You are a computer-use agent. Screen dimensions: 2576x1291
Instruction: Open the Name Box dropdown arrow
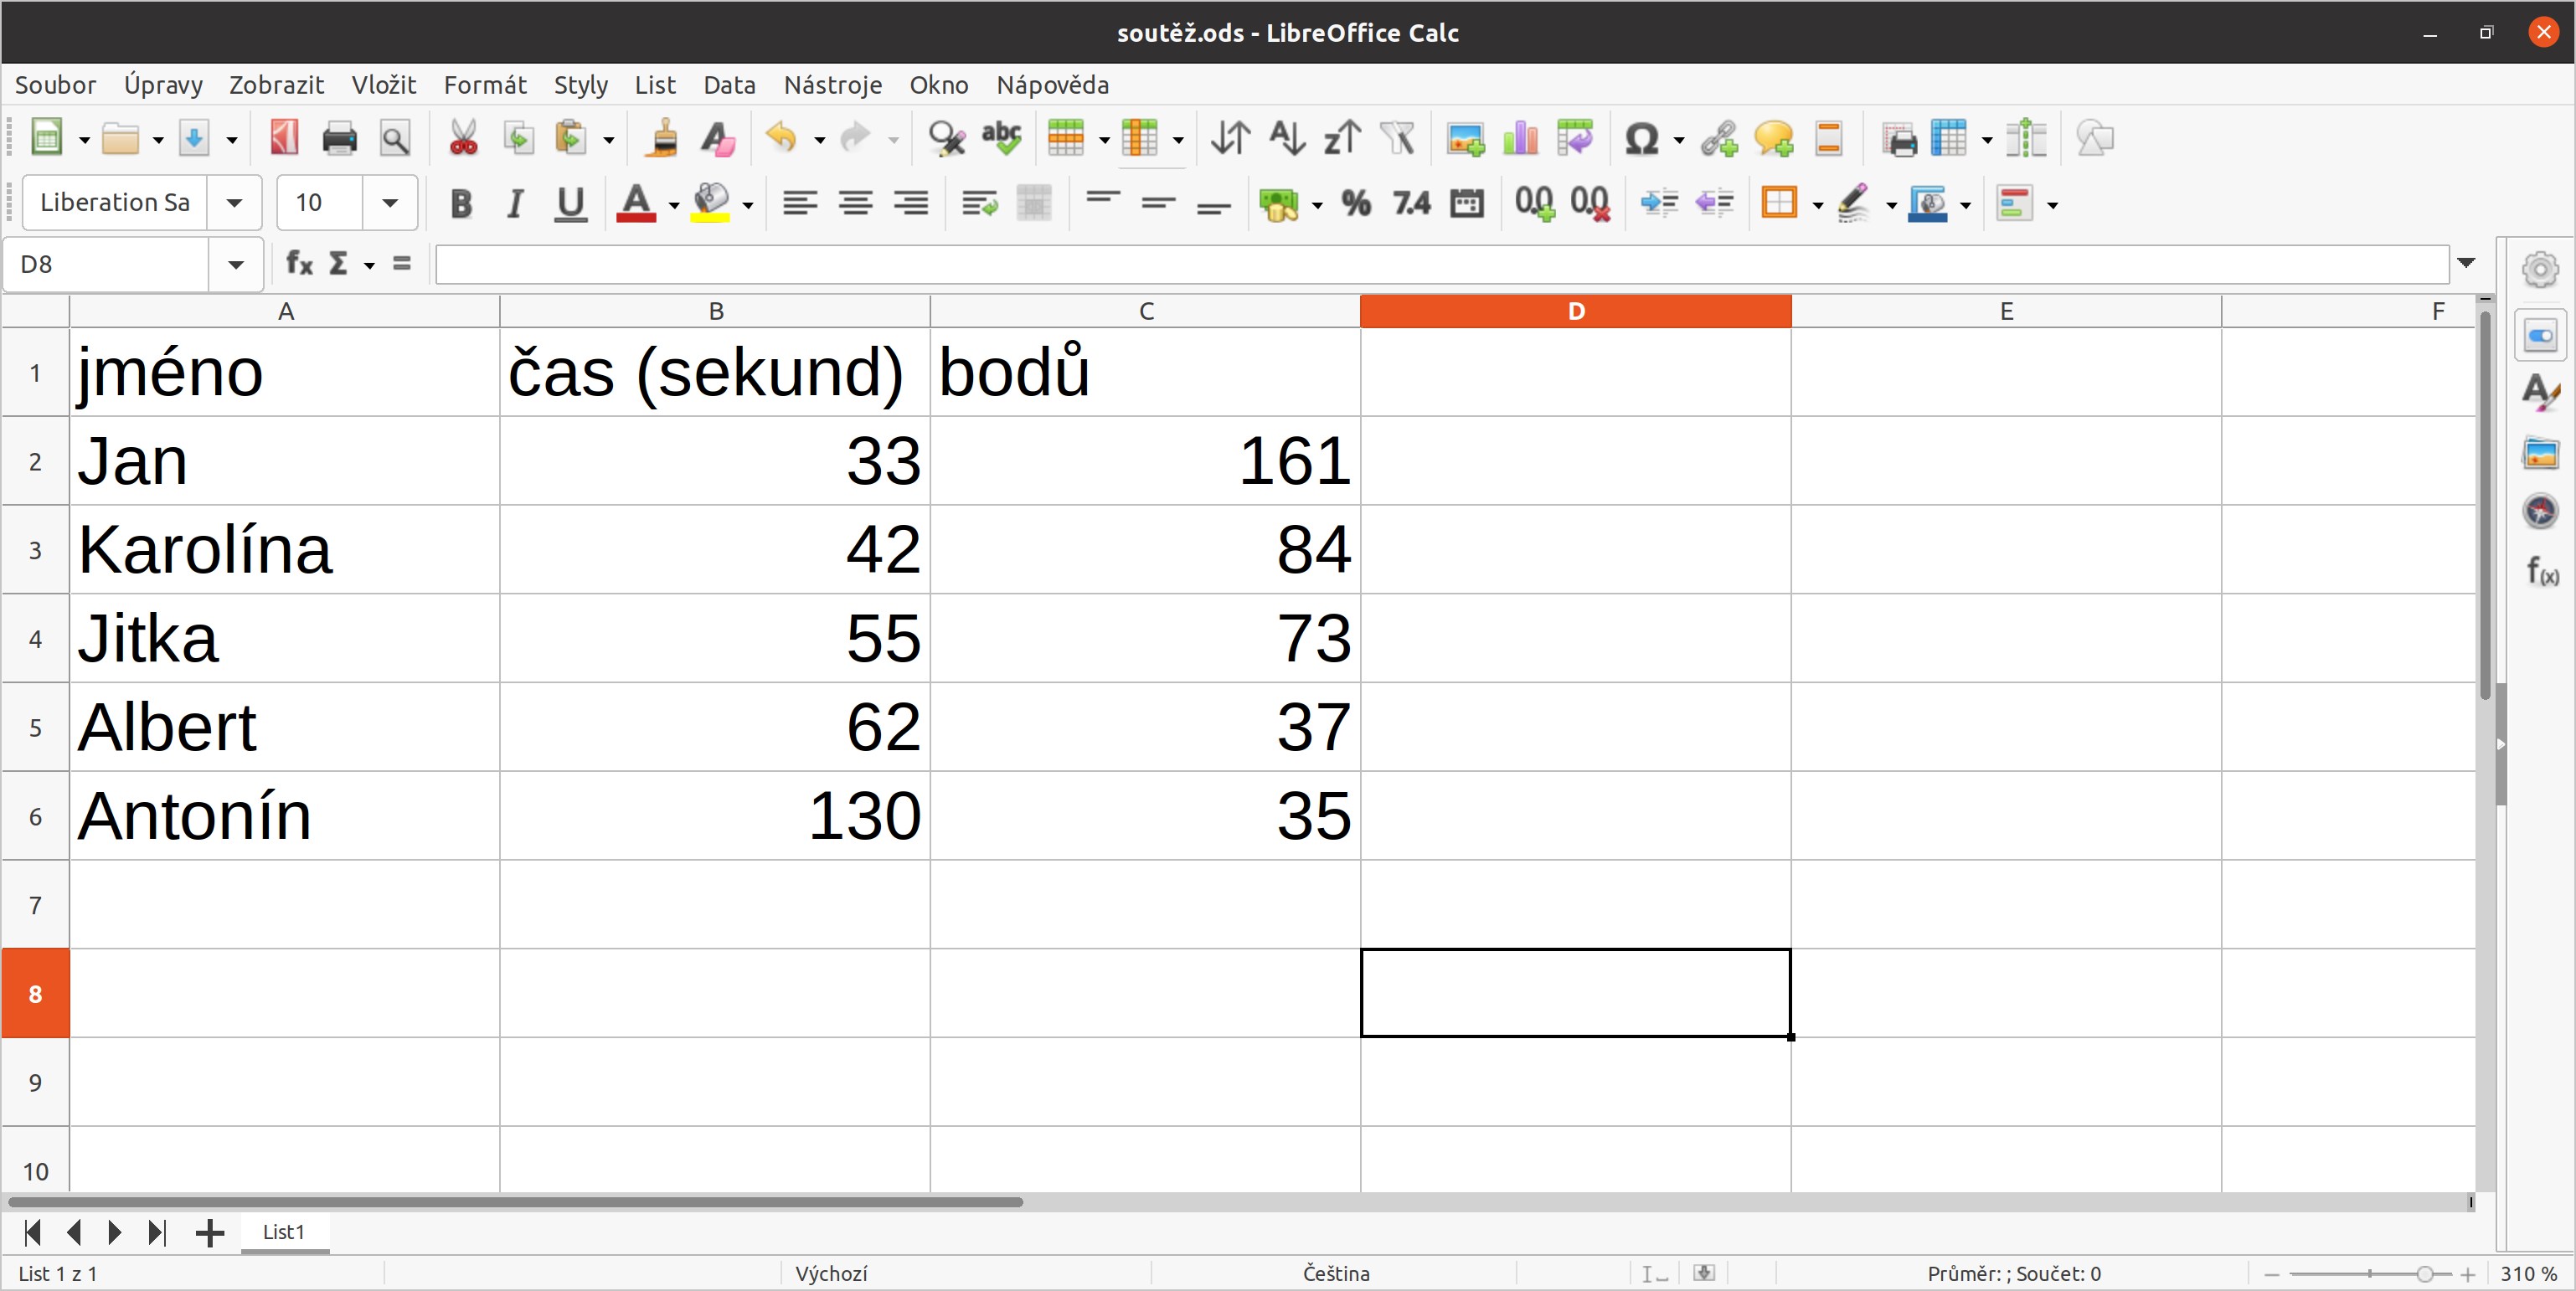click(236, 265)
